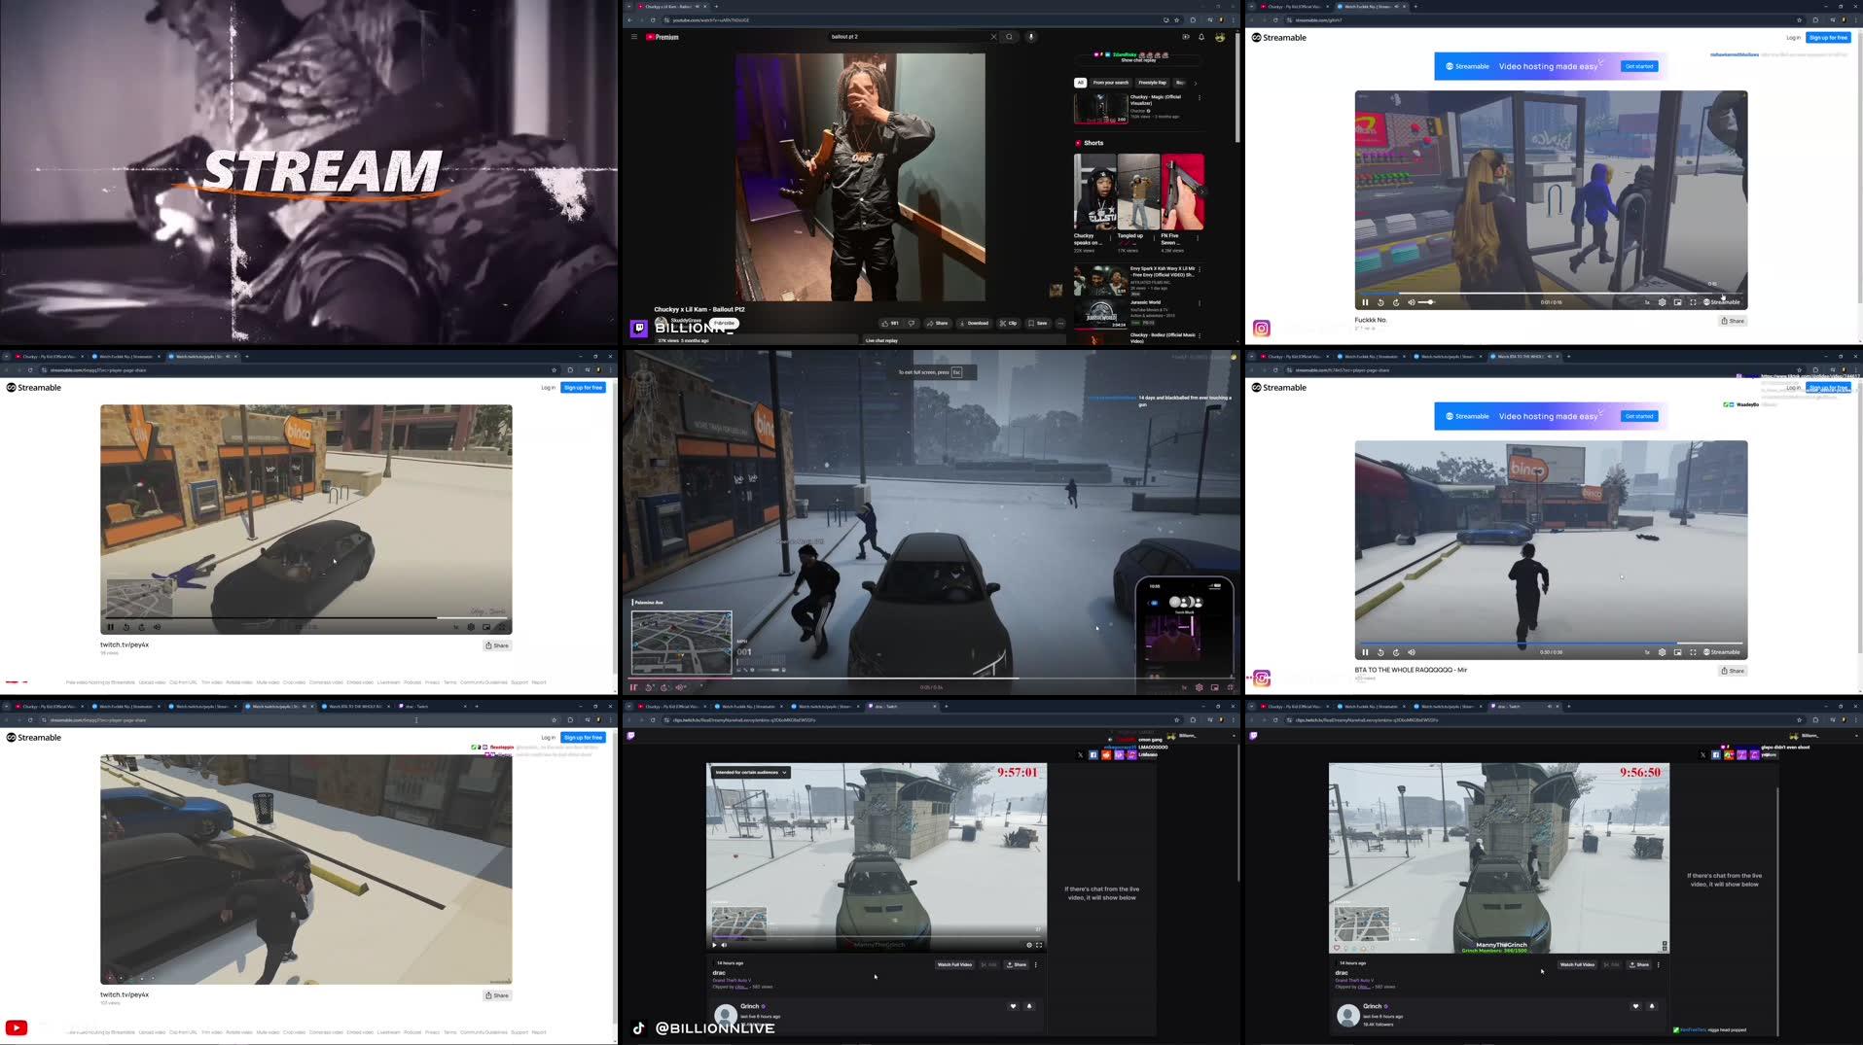The width and height of the screenshot is (1863, 1045).
Task: Toggle picture-in-picture on the 'Fuckkk No.' player
Action: [1678, 302]
